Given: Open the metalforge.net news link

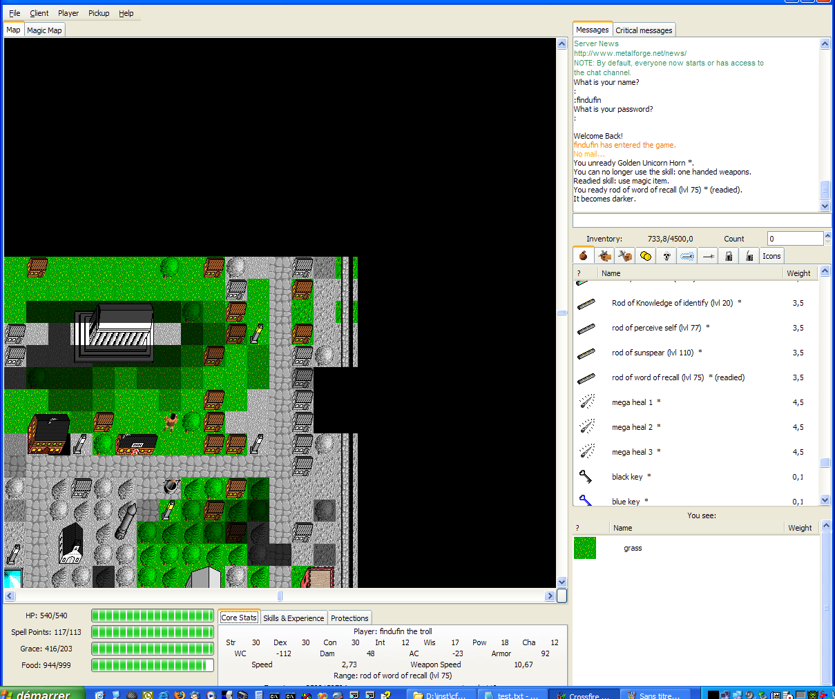Looking at the screenshot, I should point(630,53).
